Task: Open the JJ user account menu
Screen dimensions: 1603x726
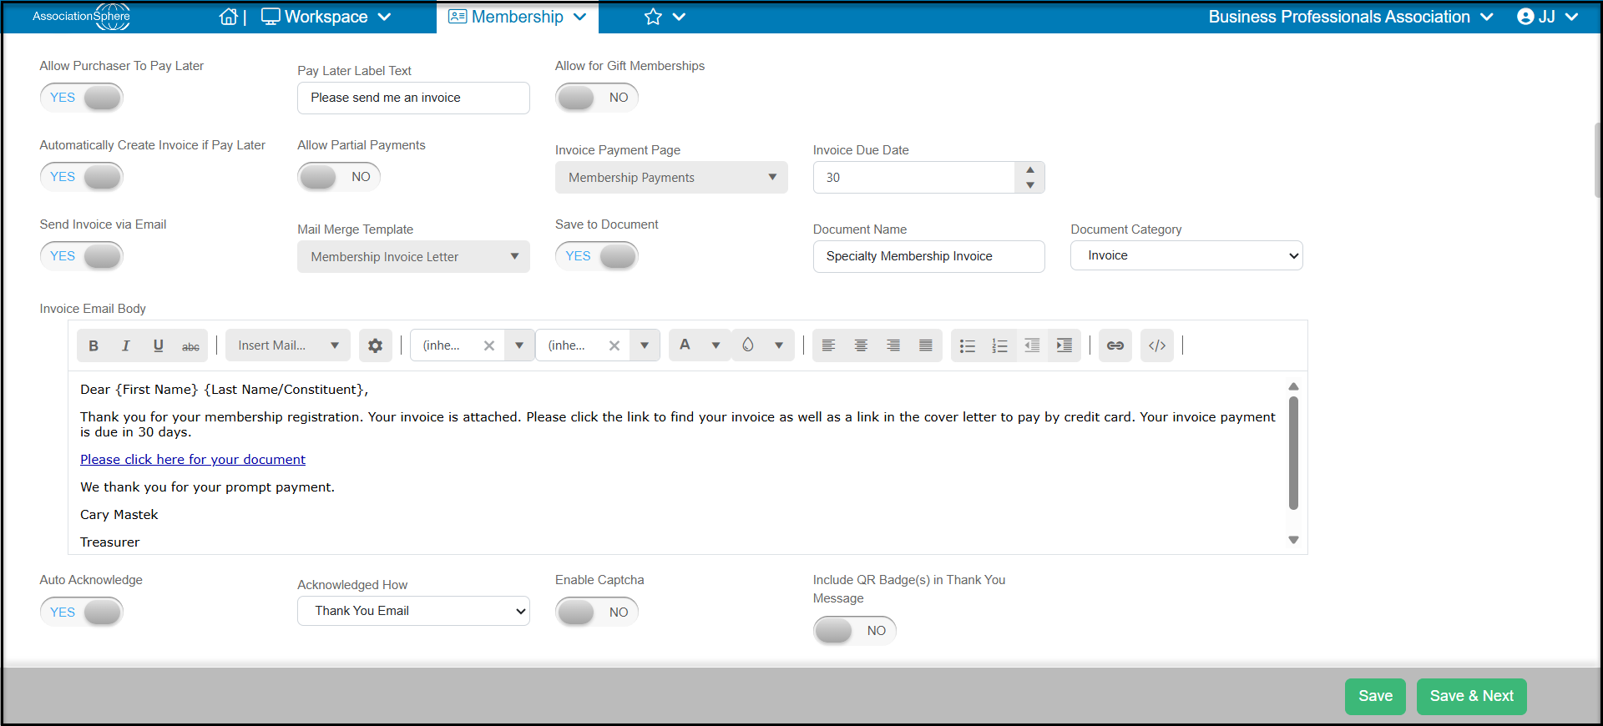Action: [1547, 17]
